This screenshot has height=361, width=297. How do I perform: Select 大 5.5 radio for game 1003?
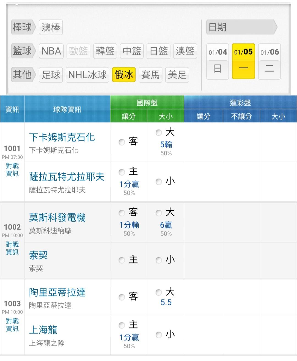coord(159,292)
